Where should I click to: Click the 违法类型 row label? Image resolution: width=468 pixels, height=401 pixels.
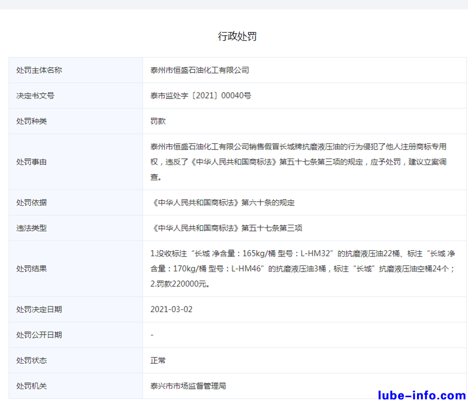tap(31, 228)
